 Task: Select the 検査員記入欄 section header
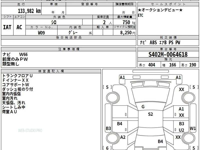click(x=51, y=71)
